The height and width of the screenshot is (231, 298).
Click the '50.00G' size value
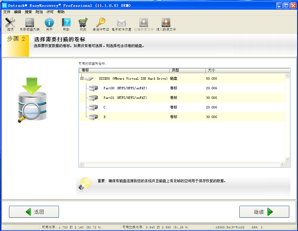tap(211, 78)
